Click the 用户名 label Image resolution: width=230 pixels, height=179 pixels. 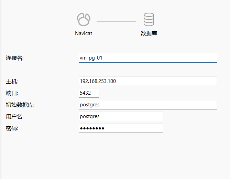pyautogui.click(x=14, y=117)
